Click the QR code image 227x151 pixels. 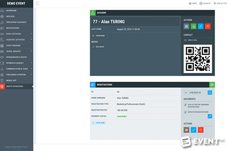[198, 59]
